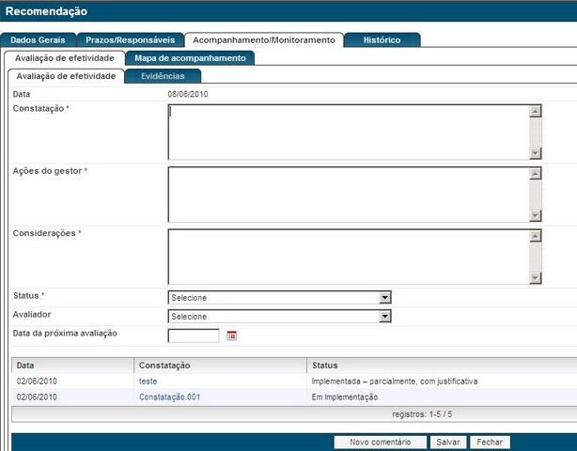Click the Novo comentário button

pyautogui.click(x=381, y=442)
